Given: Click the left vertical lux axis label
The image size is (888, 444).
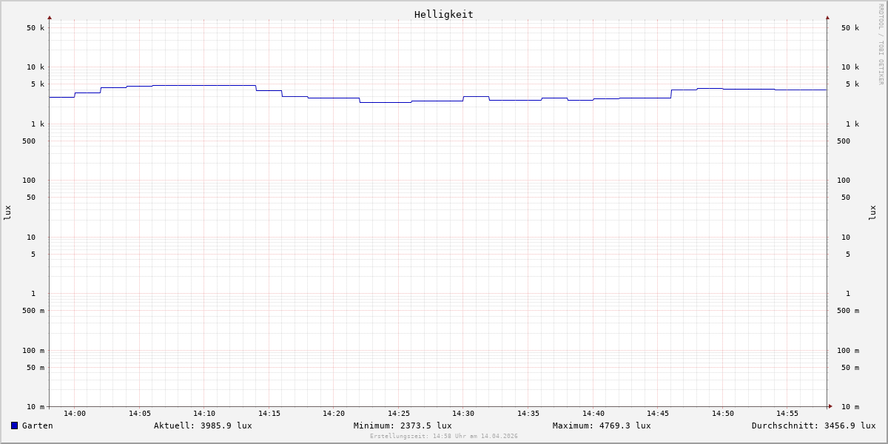Looking at the screenshot, I should (7, 213).
